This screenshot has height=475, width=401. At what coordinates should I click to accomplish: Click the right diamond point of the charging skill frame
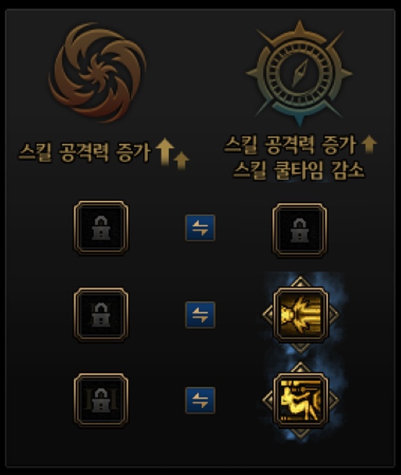333,314
